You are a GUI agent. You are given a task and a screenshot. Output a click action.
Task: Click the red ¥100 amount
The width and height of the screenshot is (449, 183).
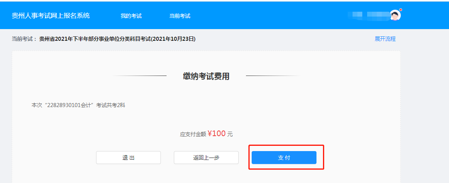pyautogui.click(x=216, y=134)
